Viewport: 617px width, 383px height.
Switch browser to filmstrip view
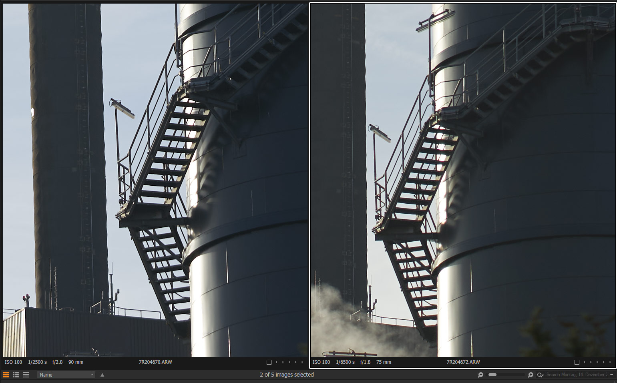(26, 375)
